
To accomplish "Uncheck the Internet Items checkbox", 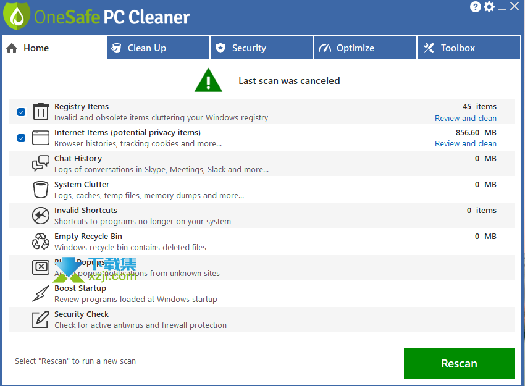I will 21,138.
